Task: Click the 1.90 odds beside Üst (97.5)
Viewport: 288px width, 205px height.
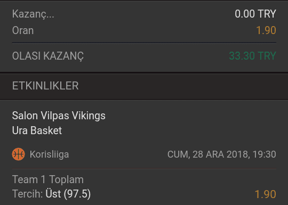Action: click(266, 194)
